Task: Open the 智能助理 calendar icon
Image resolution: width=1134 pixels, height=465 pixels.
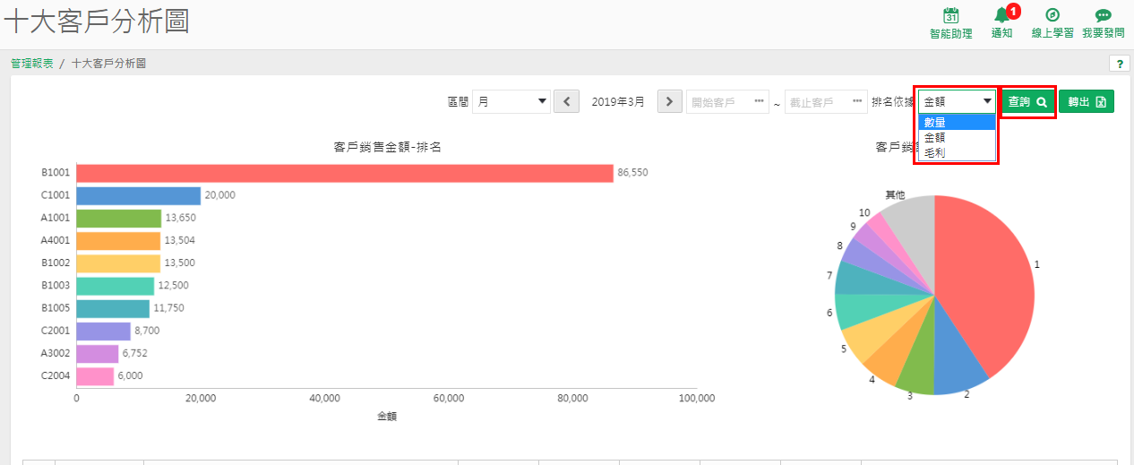Action: click(951, 15)
